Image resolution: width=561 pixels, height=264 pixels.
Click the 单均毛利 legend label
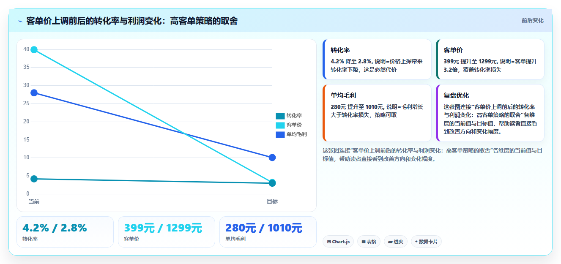296,134
